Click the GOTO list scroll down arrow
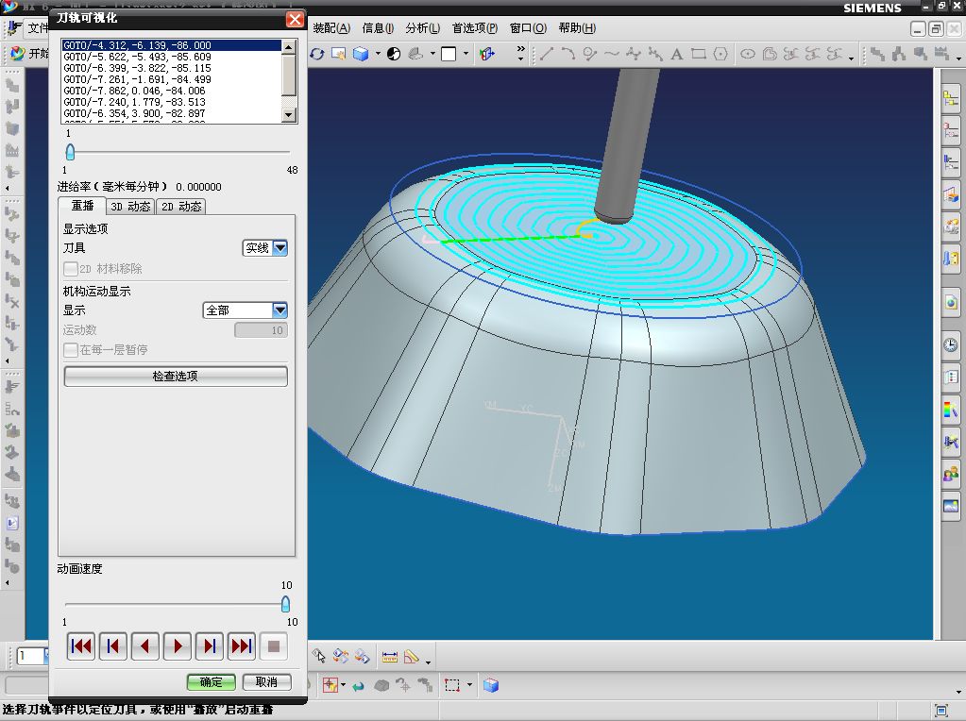This screenshot has height=721, width=966. click(289, 114)
